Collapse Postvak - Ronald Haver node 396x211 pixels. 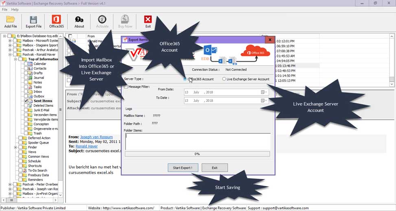(10, 54)
